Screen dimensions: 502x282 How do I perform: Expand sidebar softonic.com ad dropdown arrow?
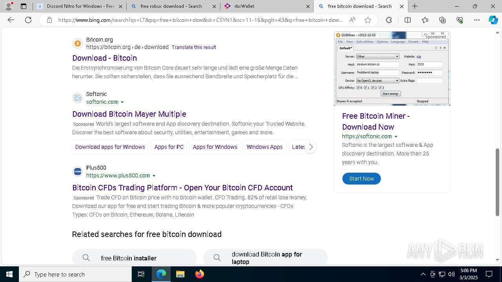click(396, 137)
